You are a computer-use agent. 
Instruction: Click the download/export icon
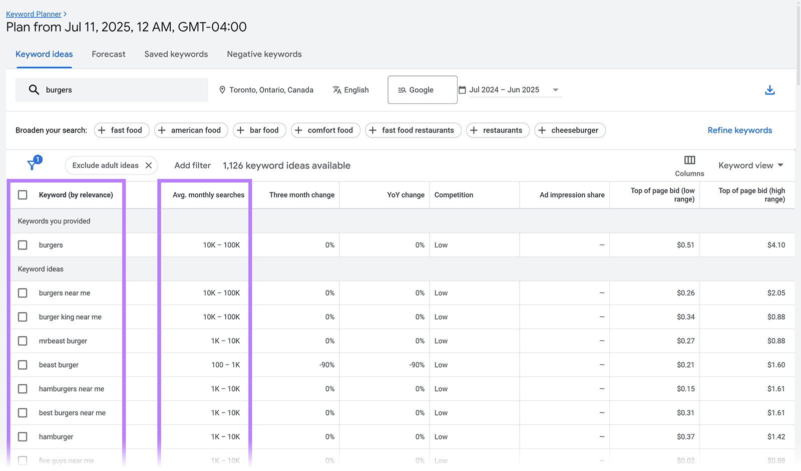pos(769,90)
